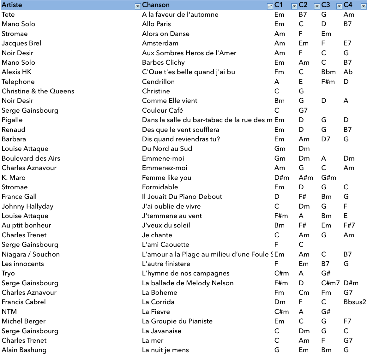Select 'J'veux du soleil' cell
This screenshot has height=355, width=367.
[x=166, y=225]
